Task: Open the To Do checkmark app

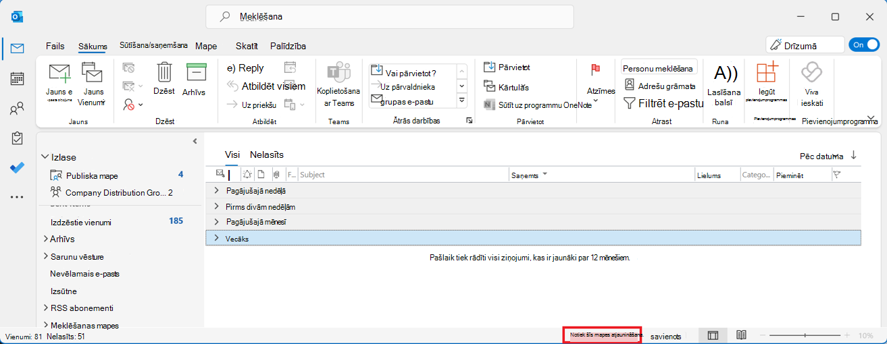Action: pyautogui.click(x=18, y=168)
